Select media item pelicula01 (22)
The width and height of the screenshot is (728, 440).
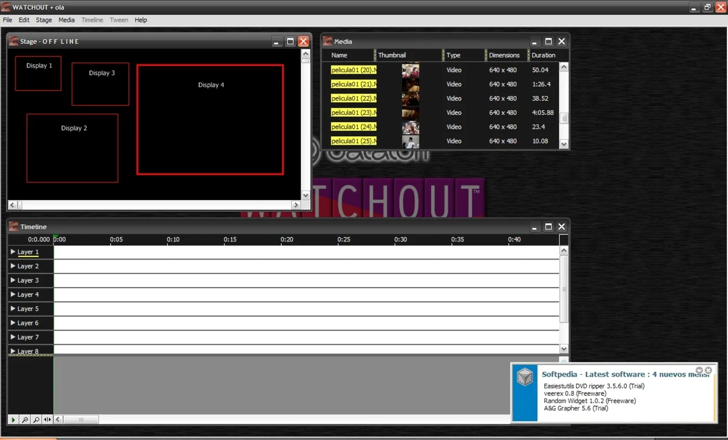pyautogui.click(x=354, y=98)
